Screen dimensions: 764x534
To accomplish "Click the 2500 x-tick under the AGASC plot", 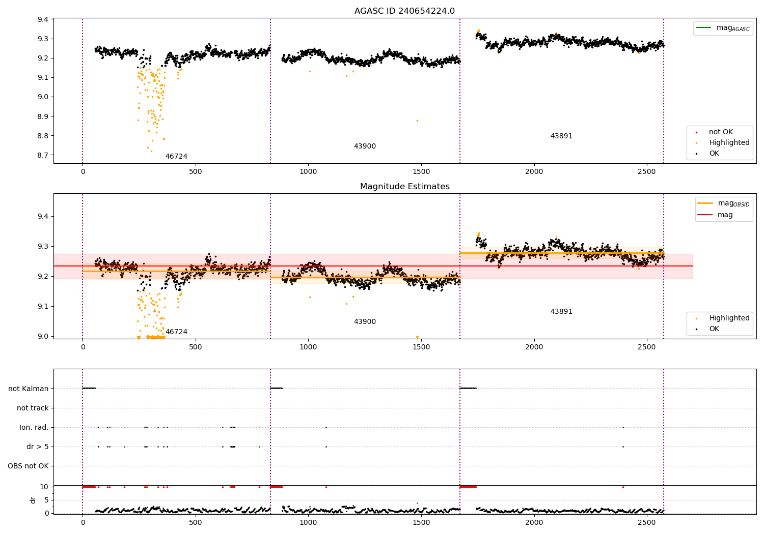I will 647,171.
